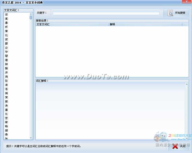The height and width of the screenshot is (153, 192).
Task: Click the magnifier icon on the search button
Action: [170, 13]
